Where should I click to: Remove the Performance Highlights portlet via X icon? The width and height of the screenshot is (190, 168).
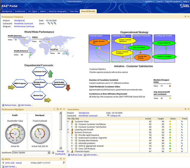(x=61, y=109)
